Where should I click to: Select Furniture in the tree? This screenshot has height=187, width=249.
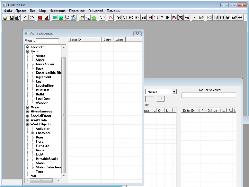[42, 146]
